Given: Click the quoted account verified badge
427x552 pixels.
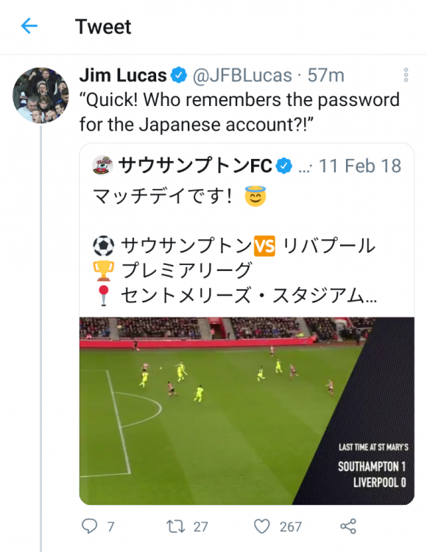Looking at the screenshot, I should click(283, 166).
